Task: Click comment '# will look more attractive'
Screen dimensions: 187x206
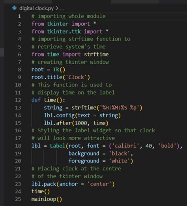Action: pyautogui.click(x=73, y=138)
